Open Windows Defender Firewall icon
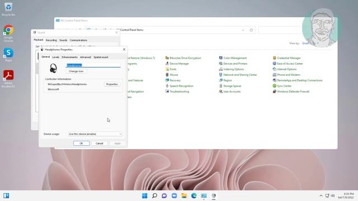358x201 pixels. click(275, 92)
